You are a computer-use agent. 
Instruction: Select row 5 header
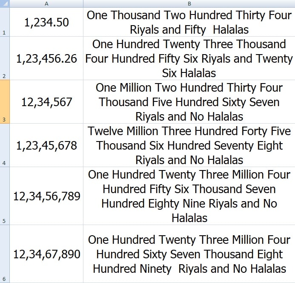point(5,196)
